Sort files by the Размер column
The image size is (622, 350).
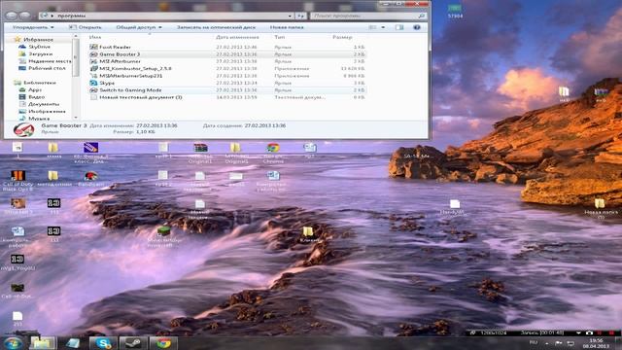[342, 37]
